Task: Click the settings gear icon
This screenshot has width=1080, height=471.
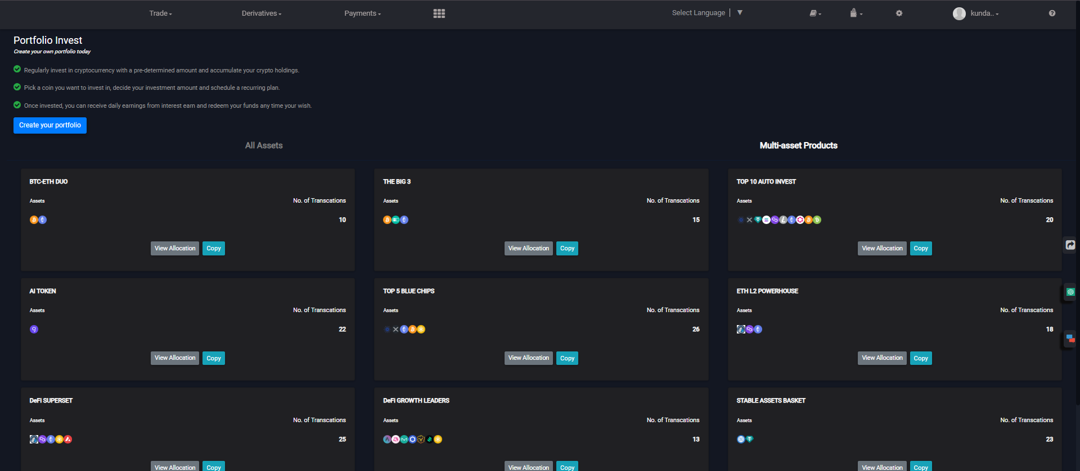Action: pyautogui.click(x=899, y=13)
